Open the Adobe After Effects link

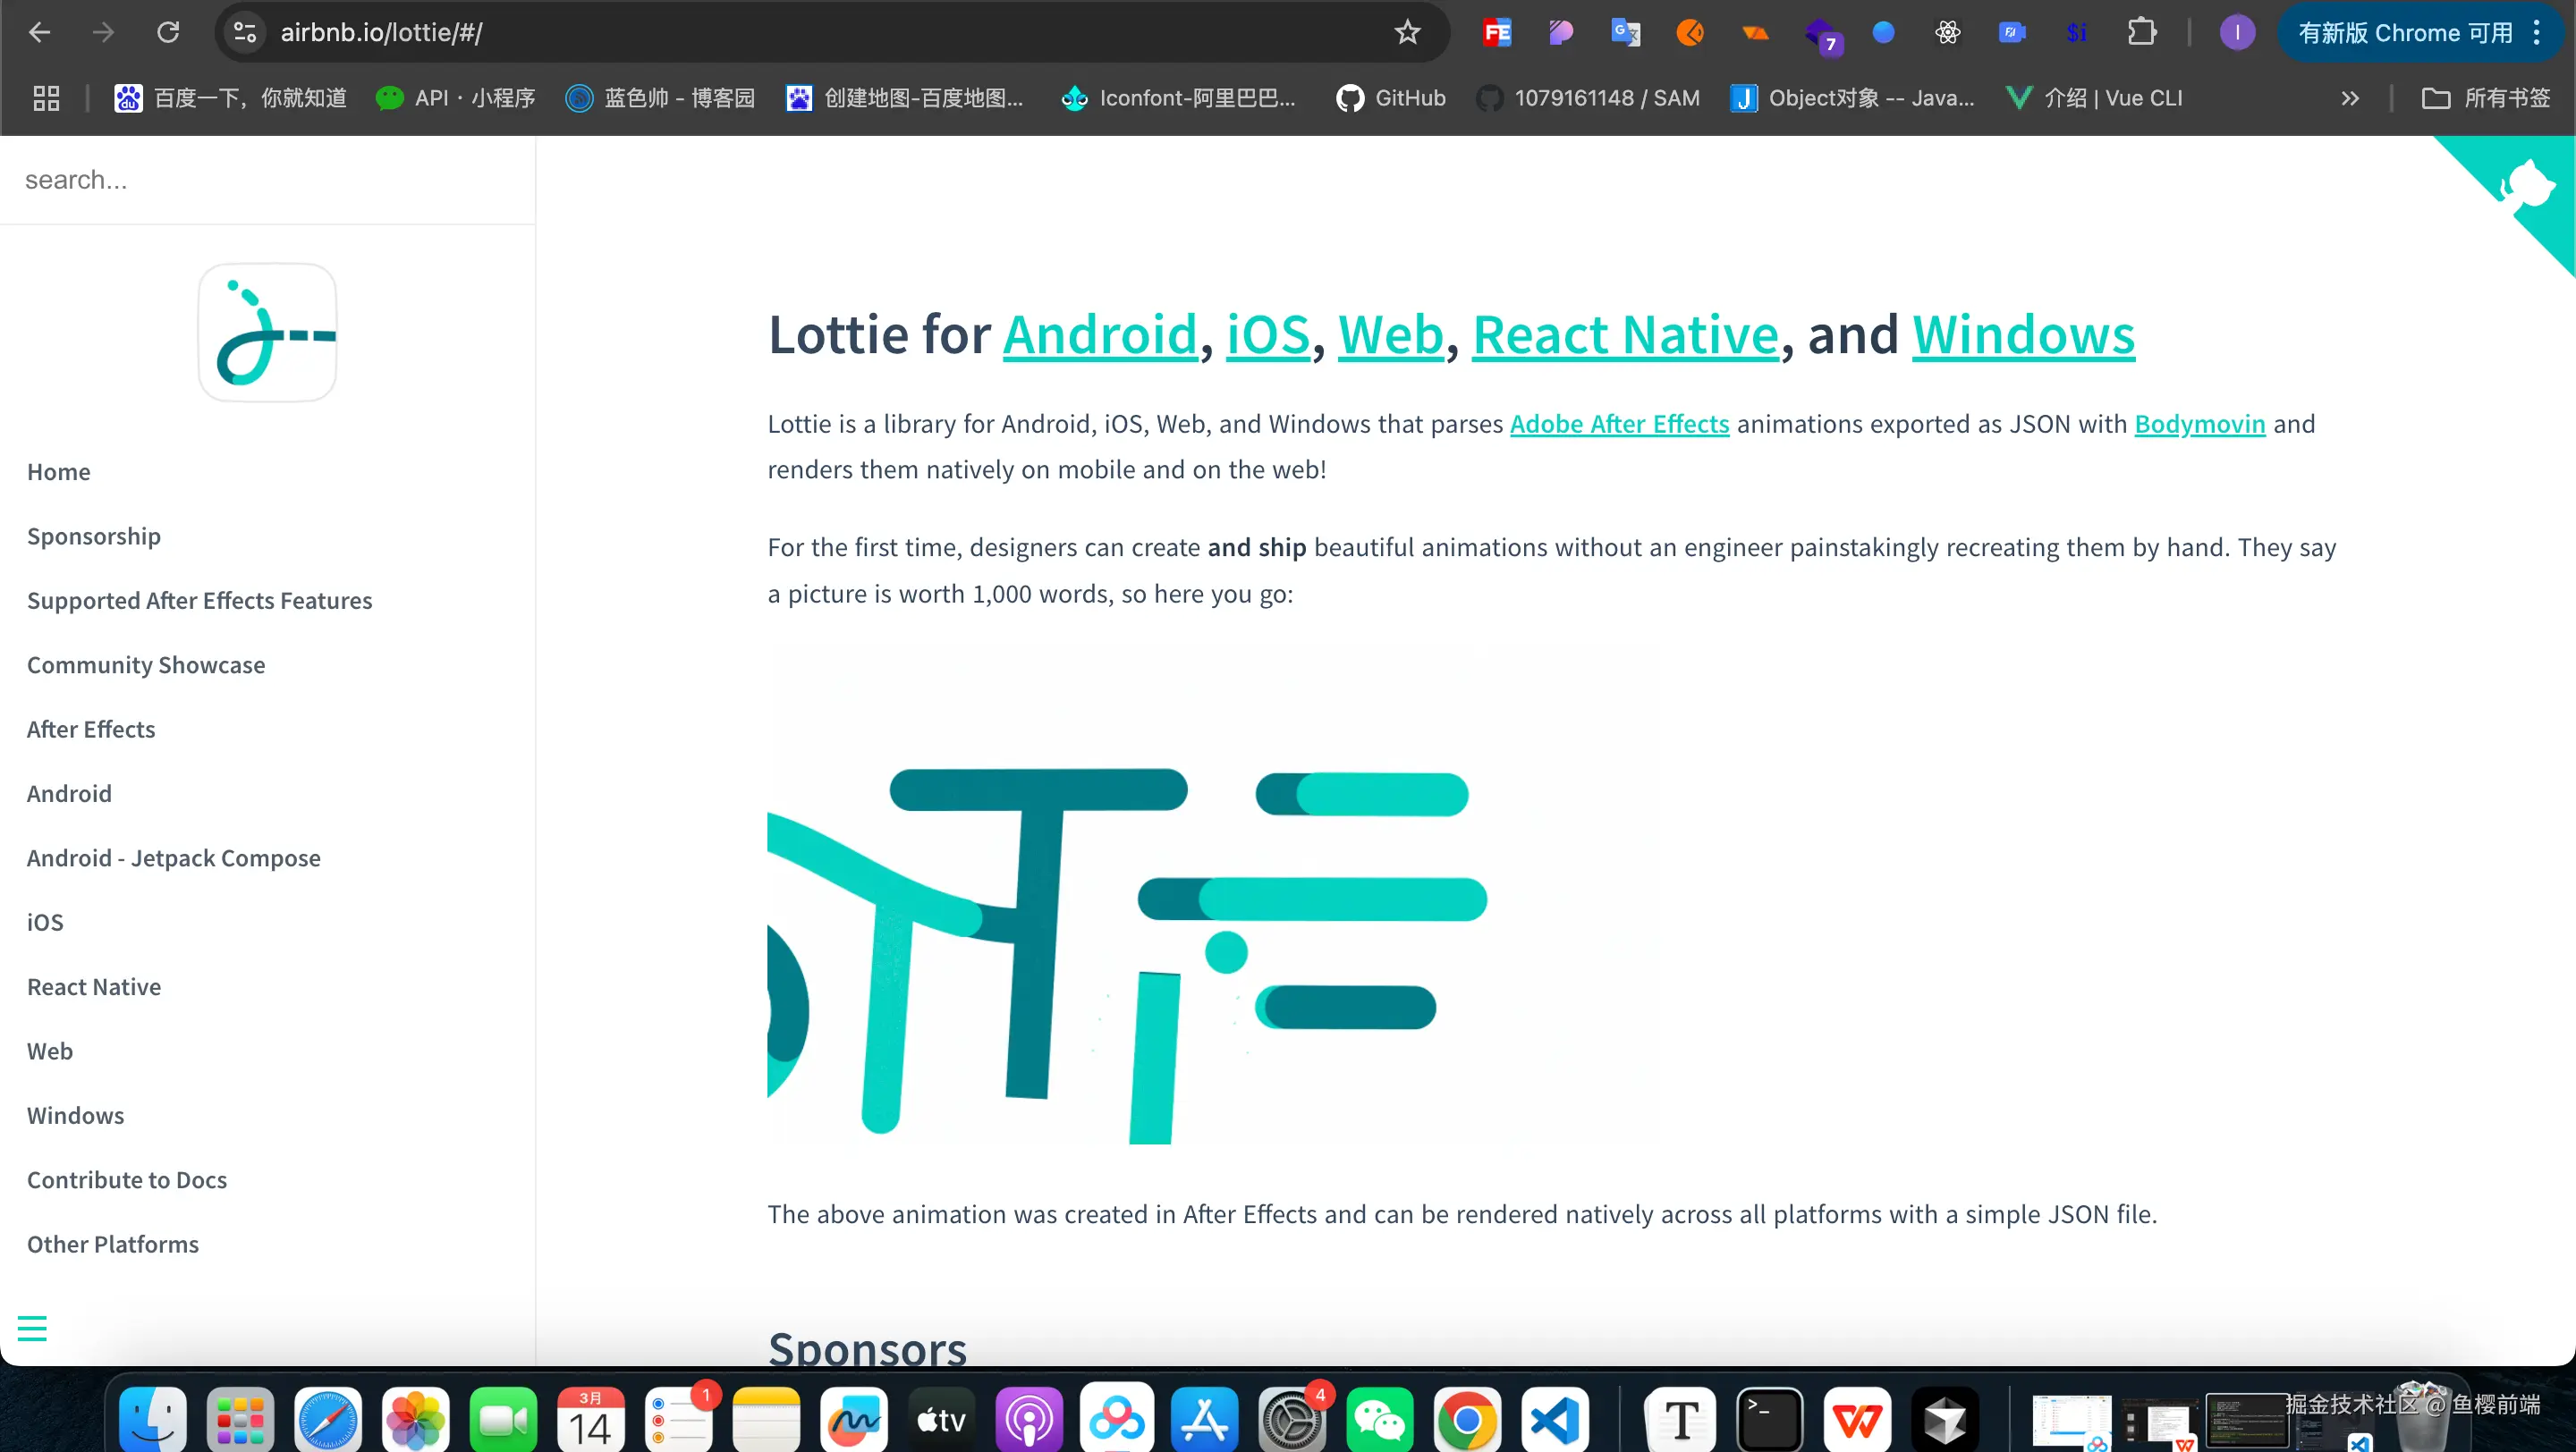coord(1619,424)
